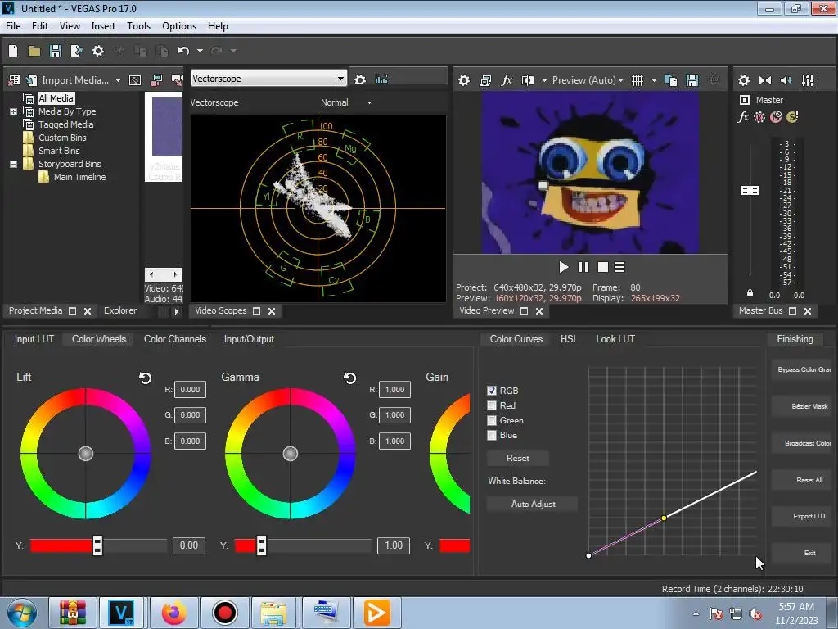Toggle split screen view icon
Viewport: 838px width, 629px height.
coord(528,80)
